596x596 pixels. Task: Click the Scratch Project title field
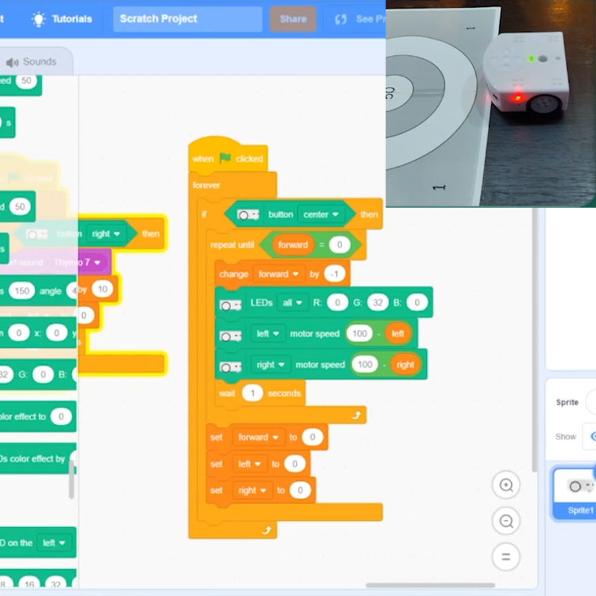[x=187, y=19]
